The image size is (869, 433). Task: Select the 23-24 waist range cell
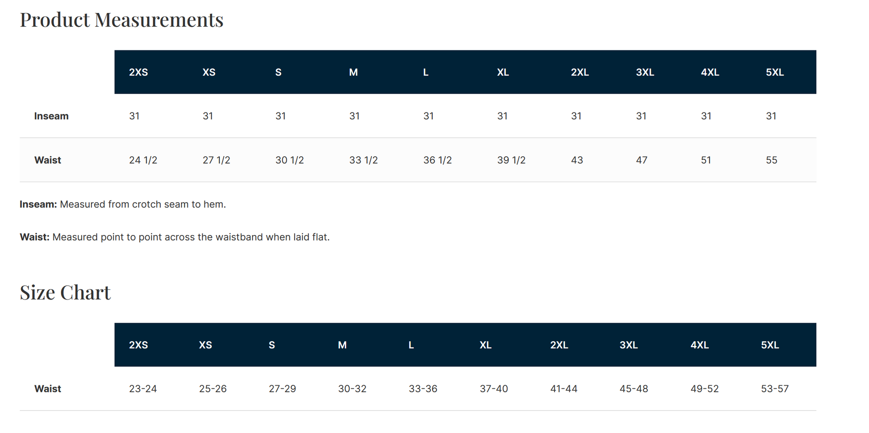[x=143, y=389]
